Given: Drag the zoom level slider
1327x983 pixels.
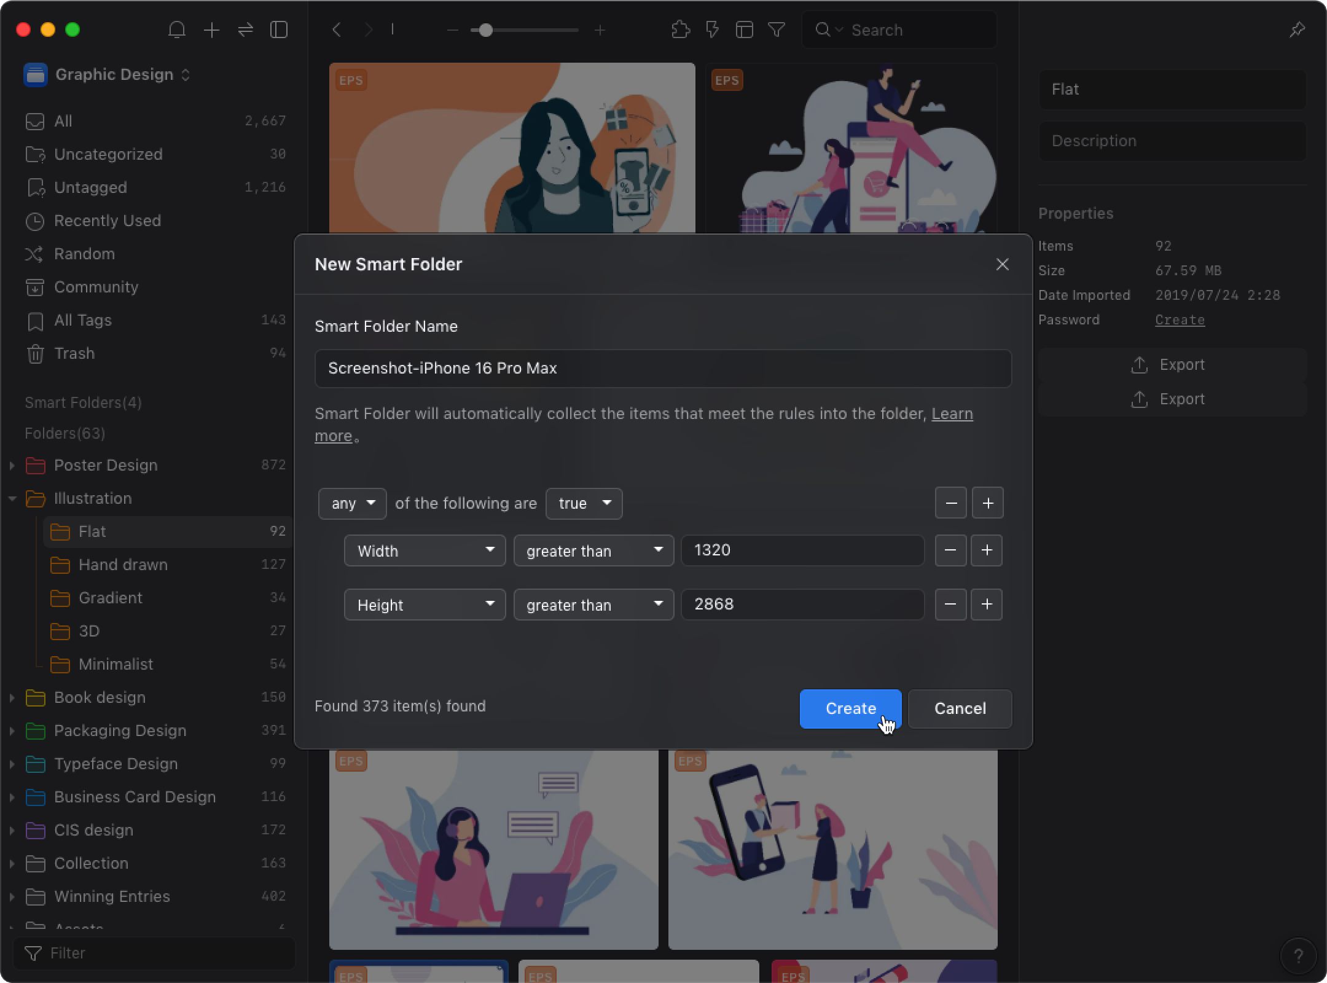Looking at the screenshot, I should point(485,30).
